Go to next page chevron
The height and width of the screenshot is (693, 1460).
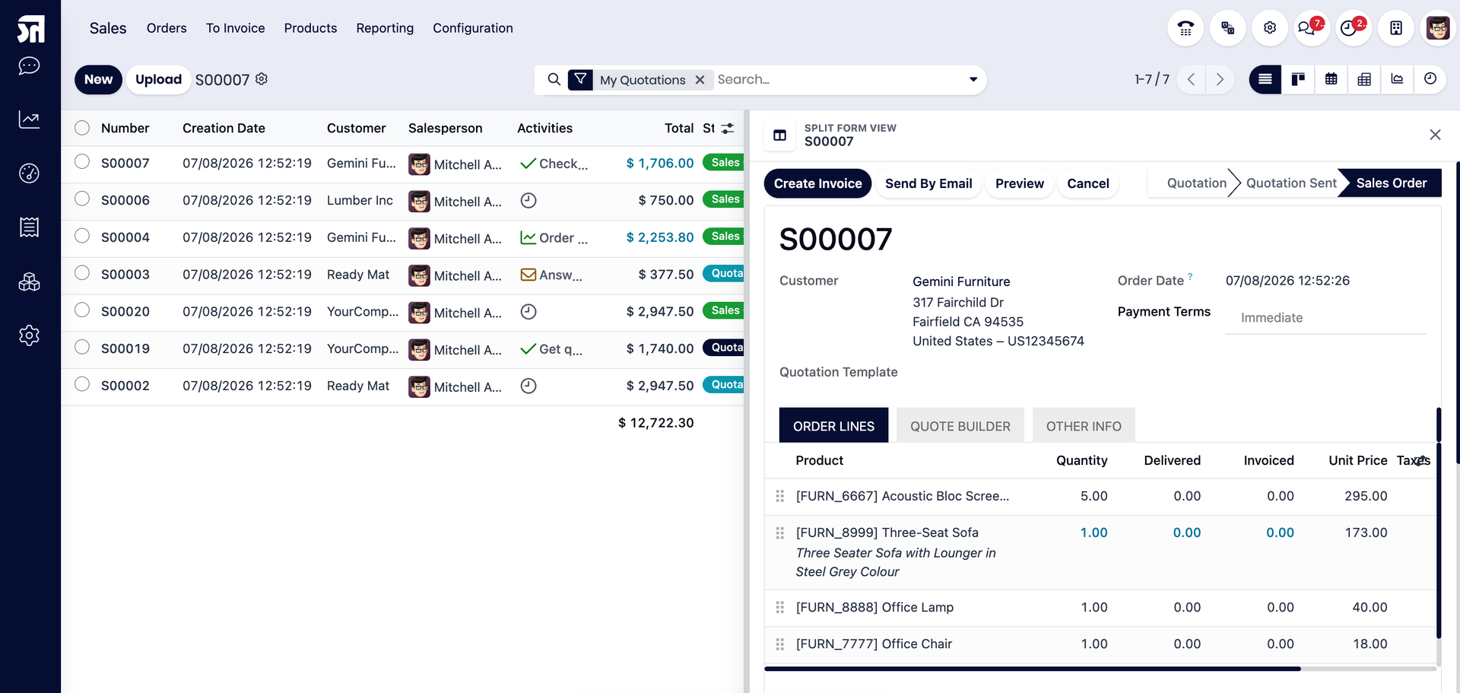point(1220,79)
